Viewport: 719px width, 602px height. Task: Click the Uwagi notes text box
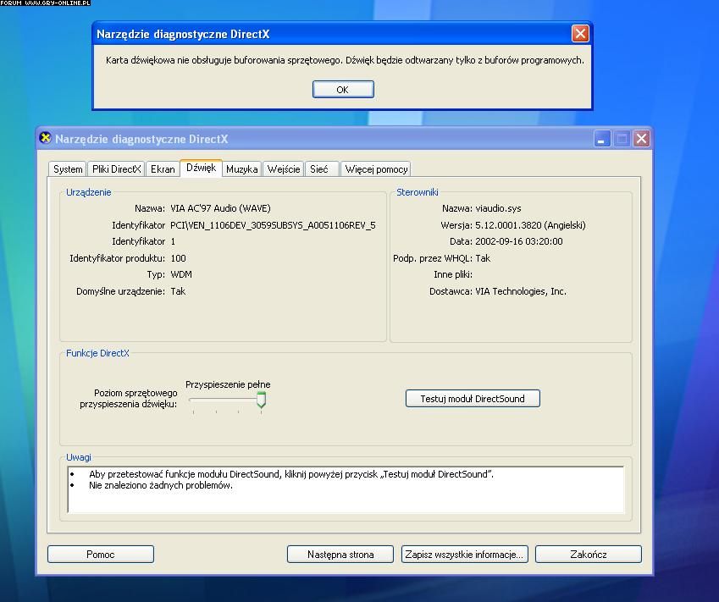tap(346, 489)
